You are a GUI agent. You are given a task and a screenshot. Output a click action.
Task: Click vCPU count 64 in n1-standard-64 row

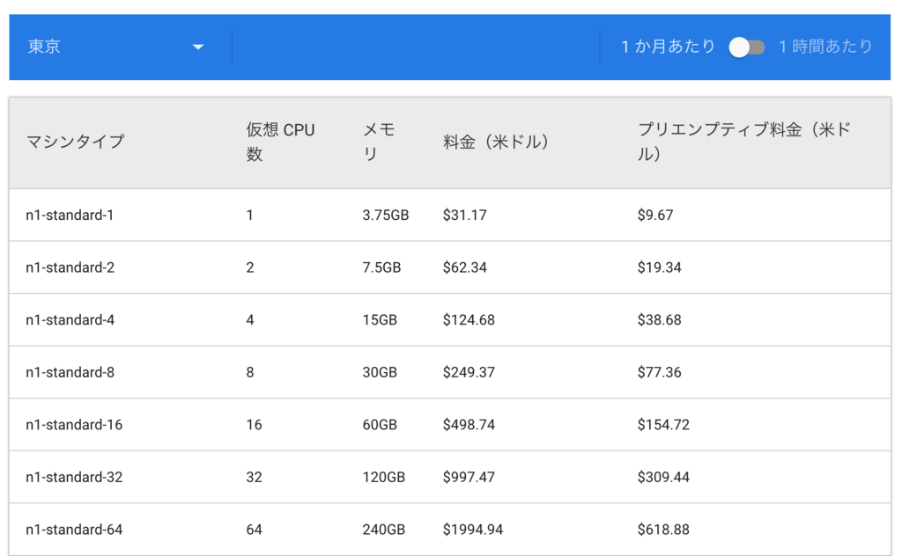pyautogui.click(x=255, y=530)
